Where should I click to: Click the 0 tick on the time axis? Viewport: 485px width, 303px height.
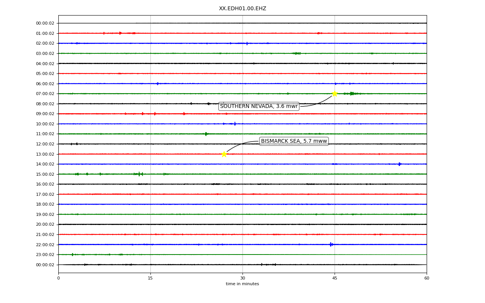click(58, 278)
